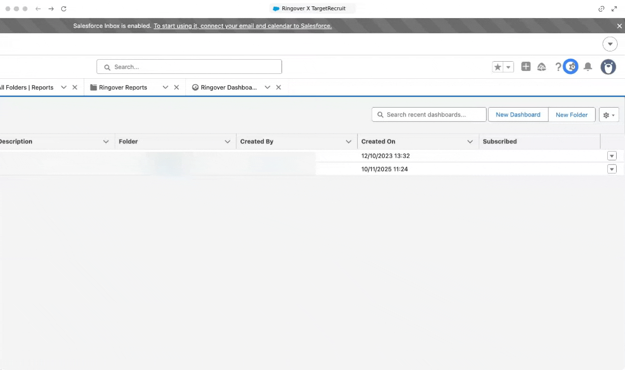
Task: Open the Notifications bell
Action: click(588, 67)
